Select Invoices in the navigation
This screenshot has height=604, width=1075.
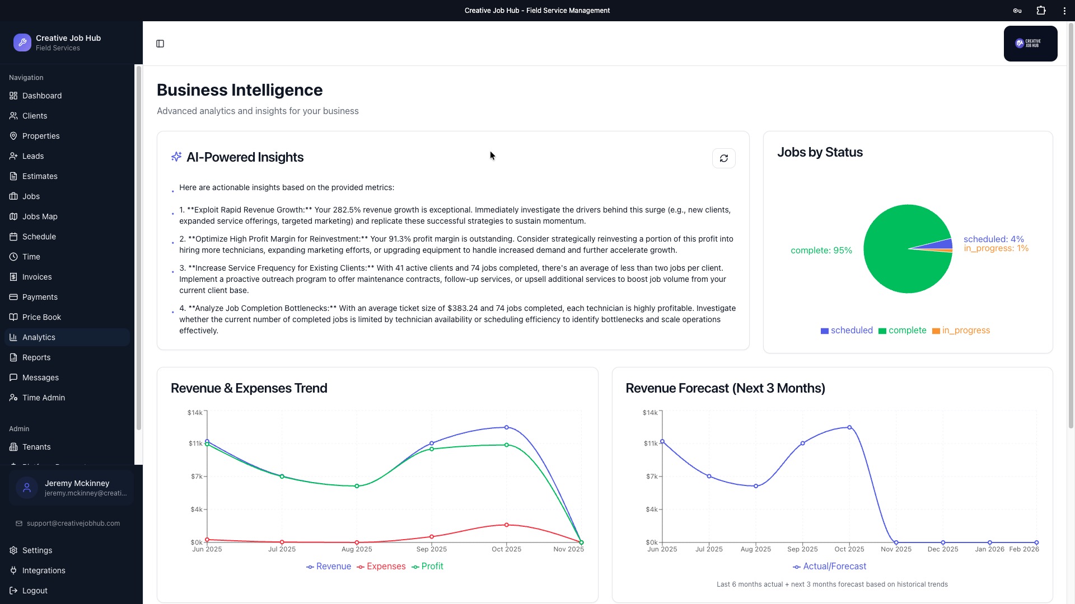click(38, 276)
